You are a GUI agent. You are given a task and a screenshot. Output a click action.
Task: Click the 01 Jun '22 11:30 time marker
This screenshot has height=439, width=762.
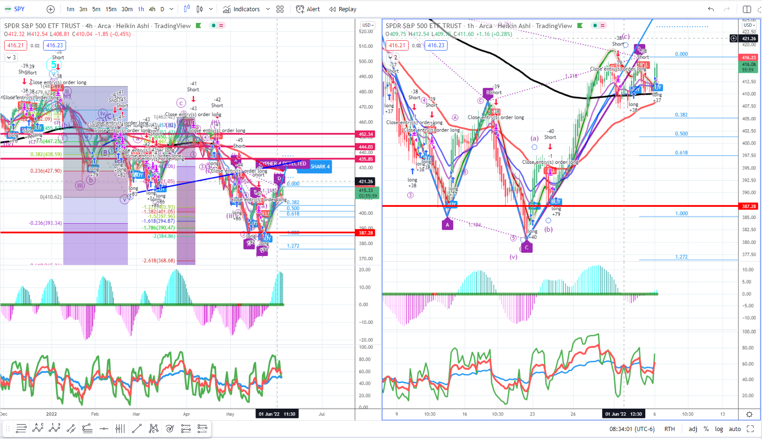click(277, 414)
